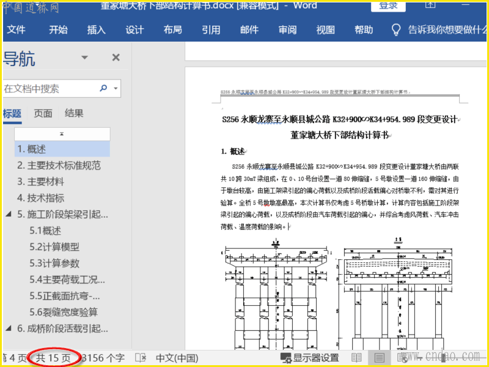Viewport: 489px width, 367px height.
Task: Select heading 1. 概述 in navigation
Action: (62, 149)
